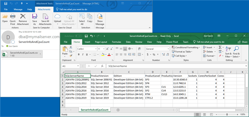The height and width of the screenshot is (117, 249).
Task: Open dropdown on ServerInfoAndCpuCount.csv attachment
Action: 40,54
